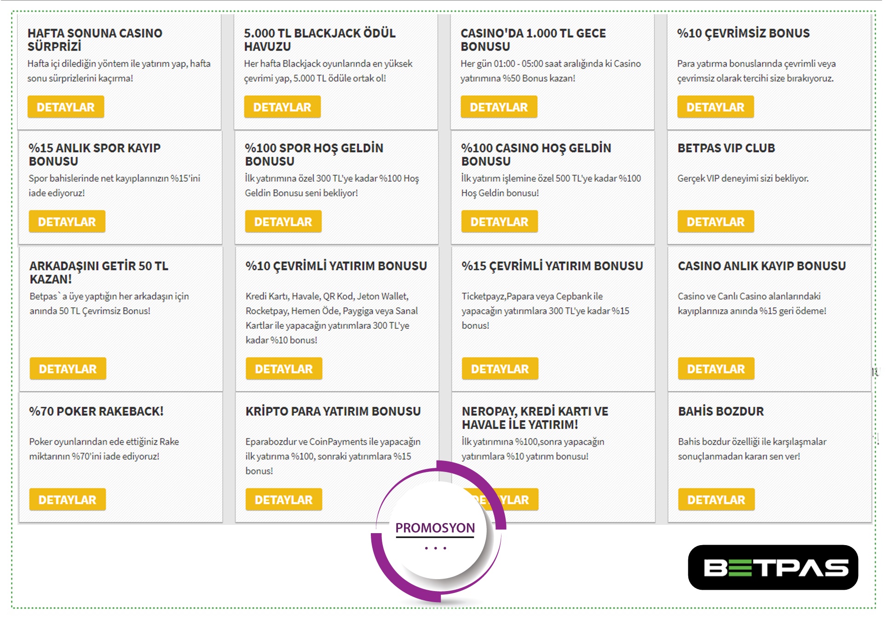This screenshot has height=621, width=888.
Task: Click DETAYLAR under 5.000 TL Blackjack Ödül Havuzu
Action: 282,107
